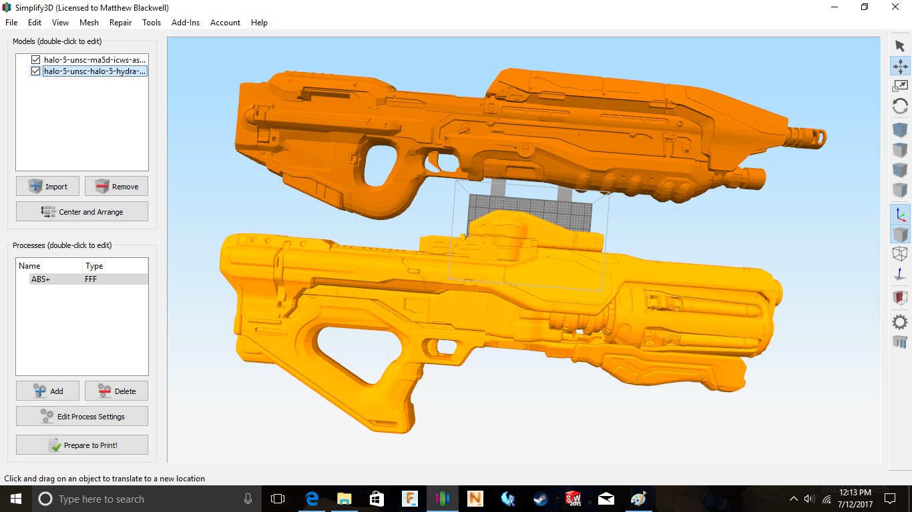Delete the selected process
The height and width of the screenshot is (512, 912).
point(116,391)
